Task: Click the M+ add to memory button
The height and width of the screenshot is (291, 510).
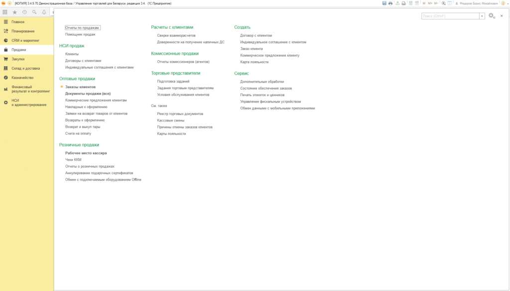Action: [430, 3]
